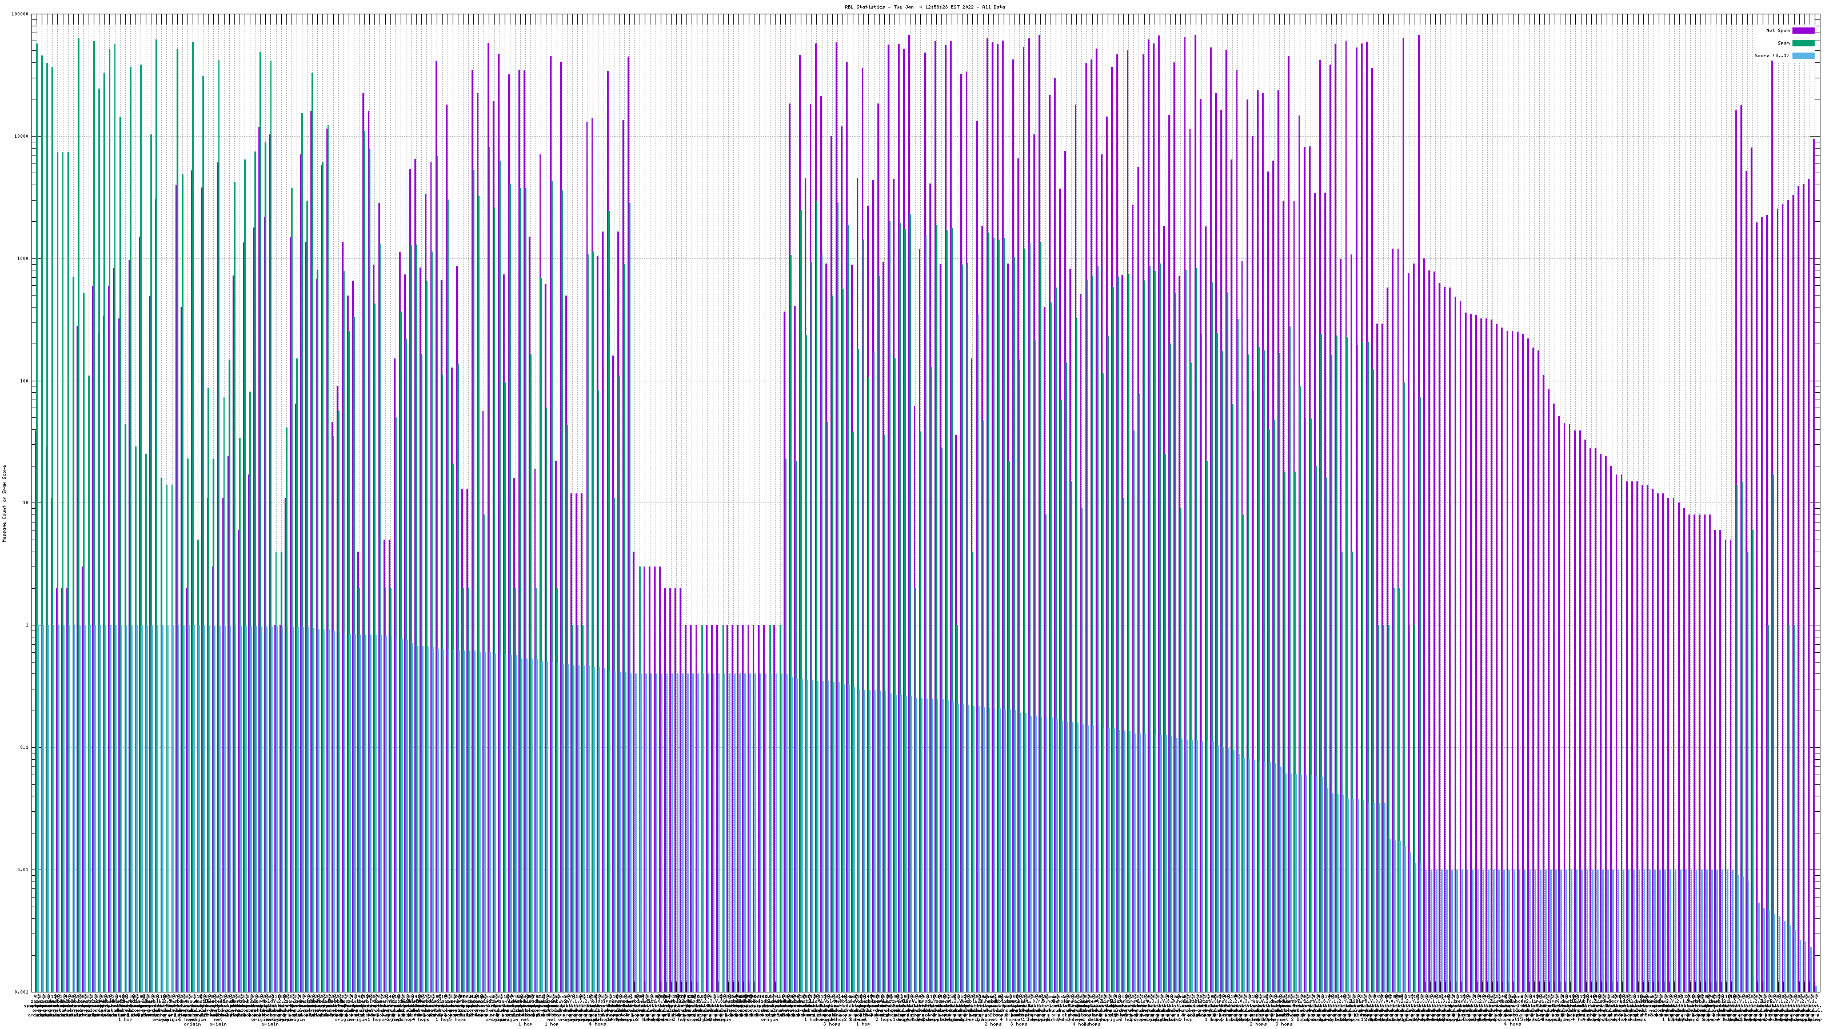Viewport: 1829px width, 1029px height.
Task: Click the Message Count or Spam Score axis title
Action: (3, 503)
